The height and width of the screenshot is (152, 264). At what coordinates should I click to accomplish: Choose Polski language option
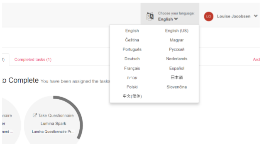pos(132,87)
